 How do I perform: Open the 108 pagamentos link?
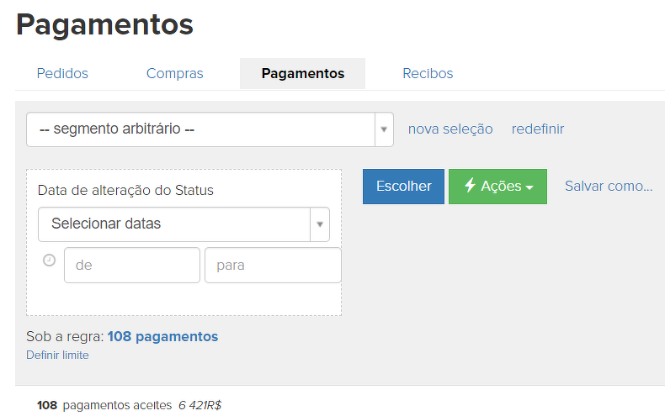point(162,336)
